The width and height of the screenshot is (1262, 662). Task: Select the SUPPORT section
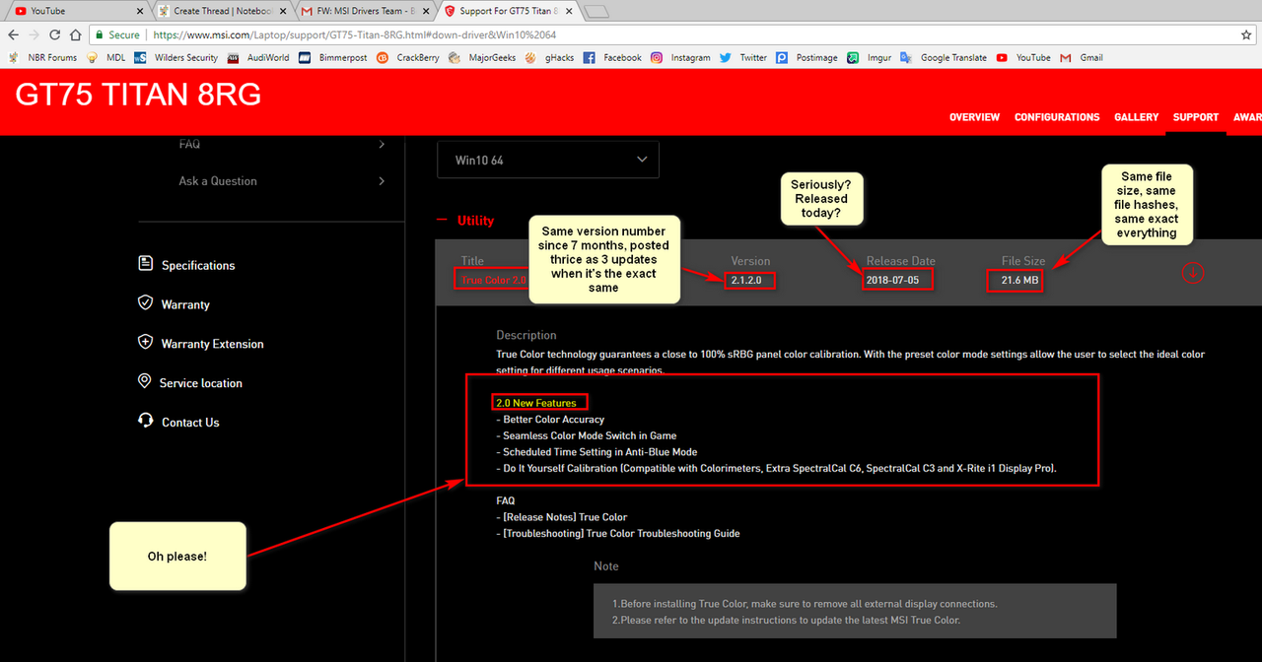pyautogui.click(x=1196, y=117)
